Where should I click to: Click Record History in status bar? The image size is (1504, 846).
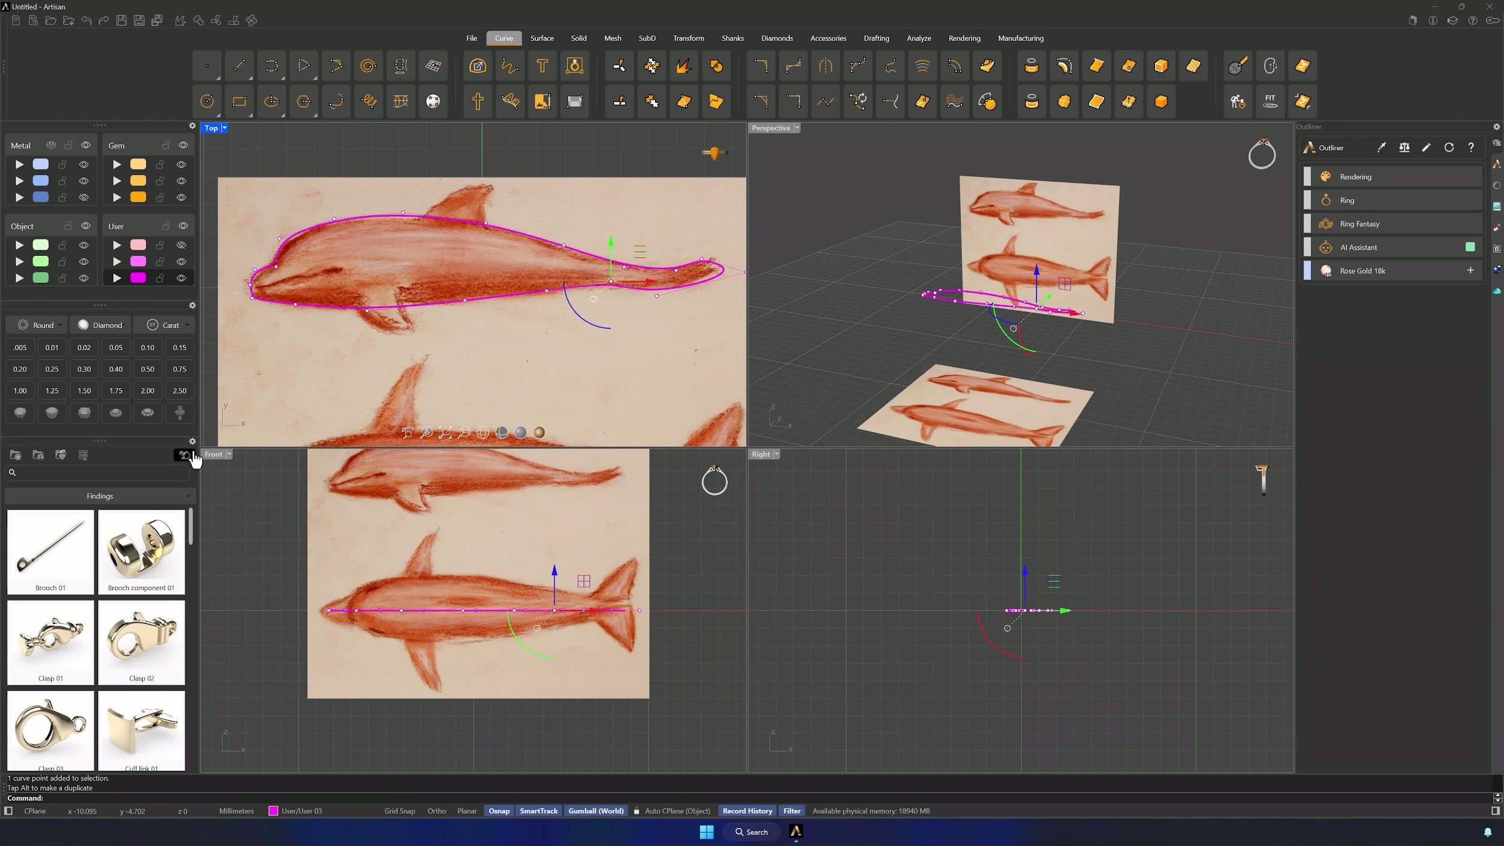tap(747, 811)
